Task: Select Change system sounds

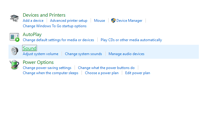Action: pyautogui.click(x=83, y=54)
